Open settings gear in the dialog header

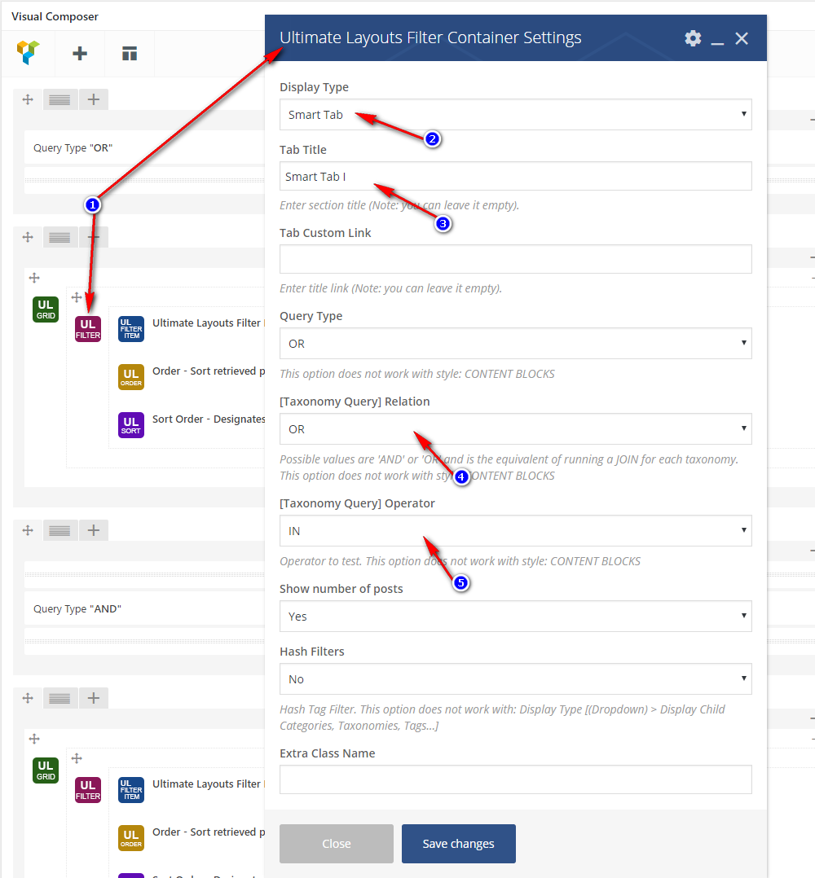pyautogui.click(x=693, y=38)
